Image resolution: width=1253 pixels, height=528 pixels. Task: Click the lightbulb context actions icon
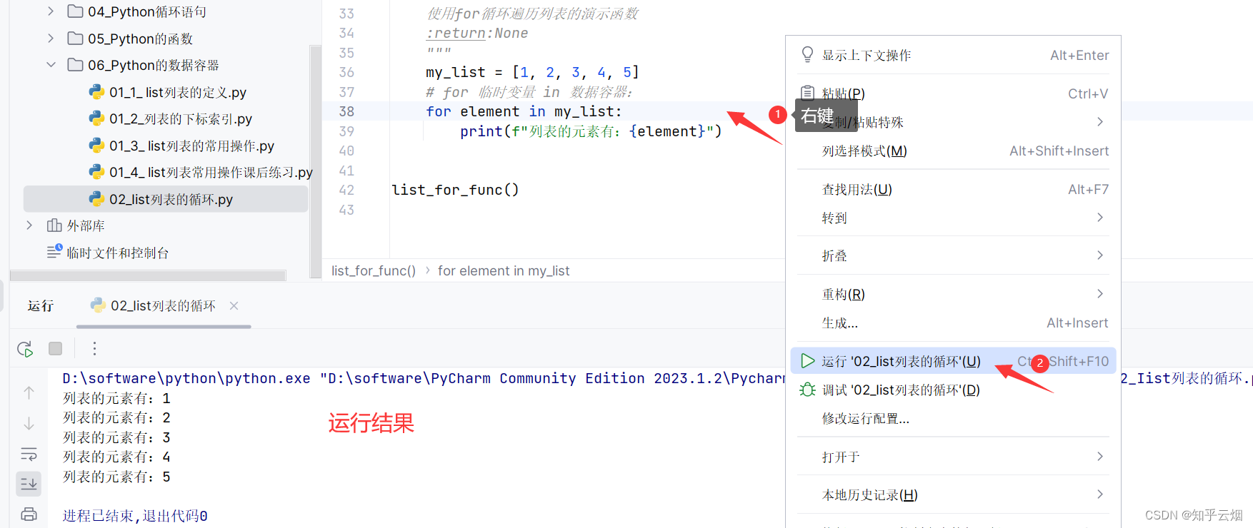tap(807, 55)
